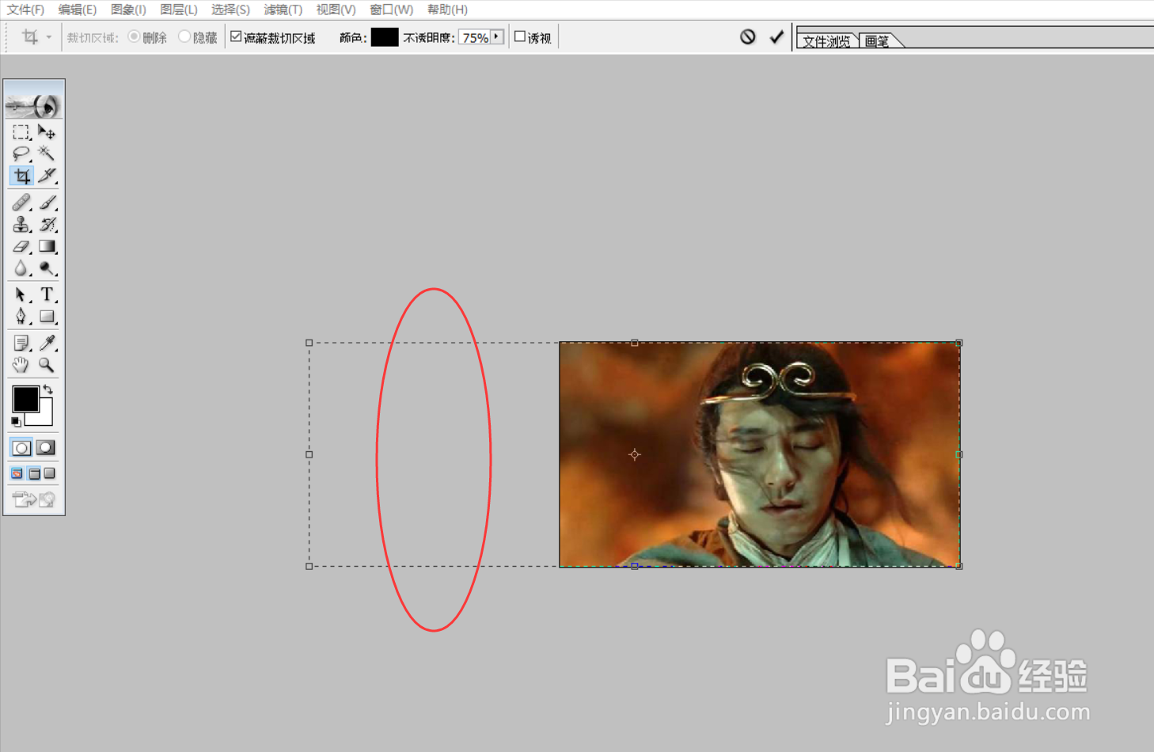Select the Blur tool
Screen dimensions: 1154x752
(x=21, y=269)
